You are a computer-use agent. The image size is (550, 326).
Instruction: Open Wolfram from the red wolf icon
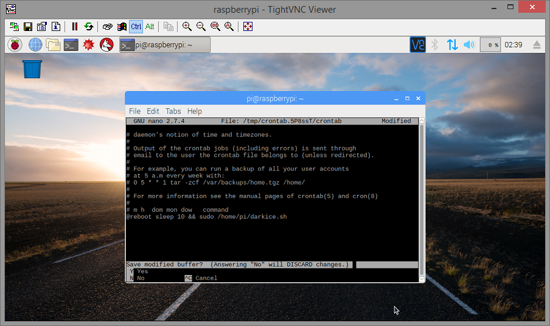(106, 45)
